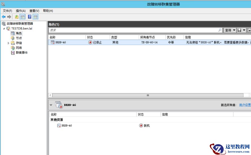Open the 查看(V) menu
Viewport: 251px width, 155px height.
click(x=34, y=11)
